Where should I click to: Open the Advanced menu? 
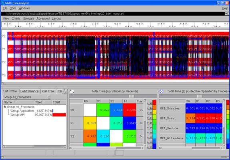pyautogui.click(x=43, y=18)
